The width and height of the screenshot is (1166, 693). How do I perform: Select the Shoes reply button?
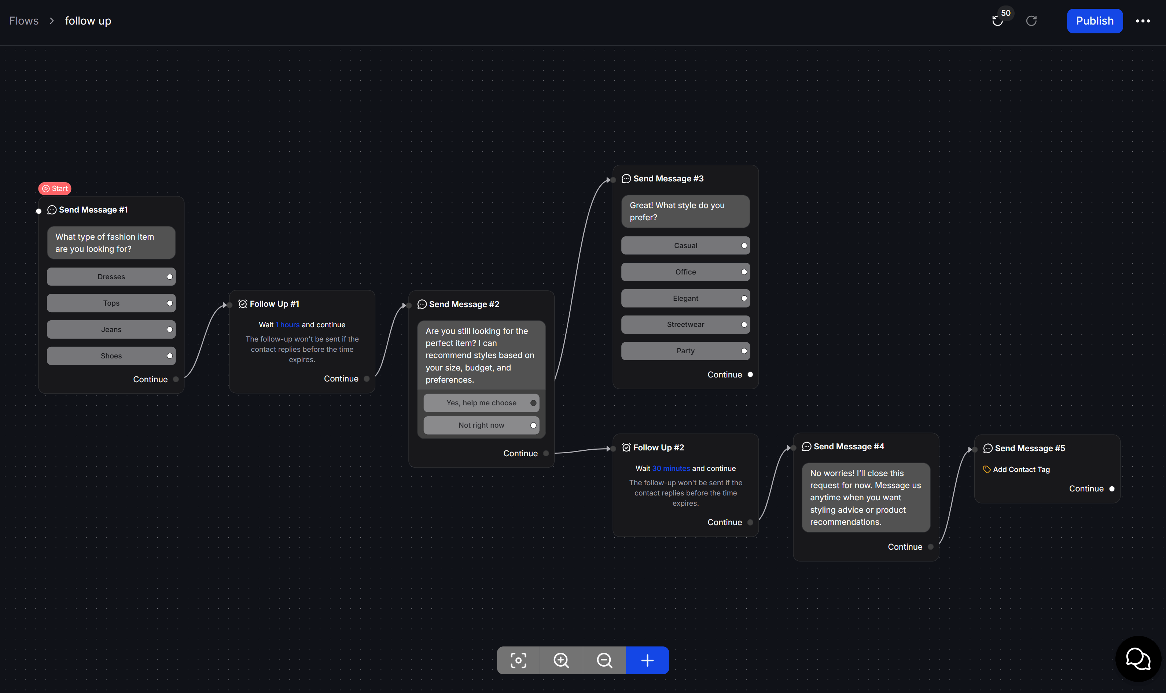coord(111,356)
